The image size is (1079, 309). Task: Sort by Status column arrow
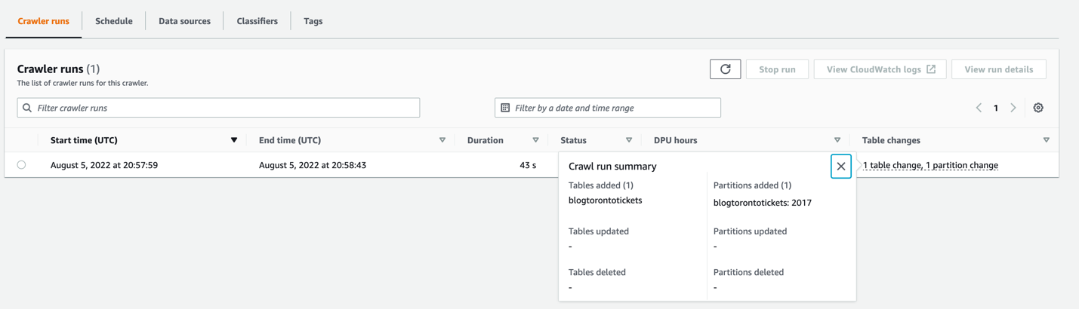(x=629, y=140)
